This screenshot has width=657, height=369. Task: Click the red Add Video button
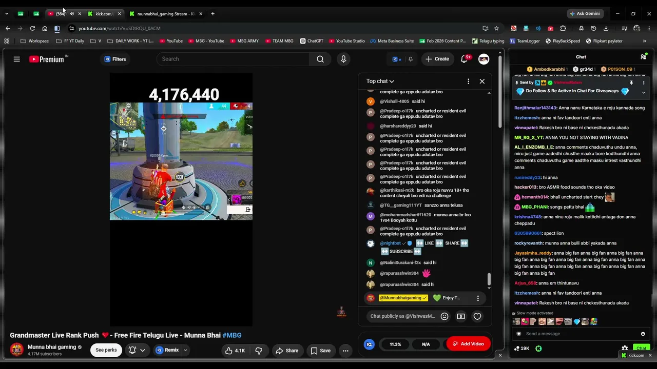(x=468, y=344)
